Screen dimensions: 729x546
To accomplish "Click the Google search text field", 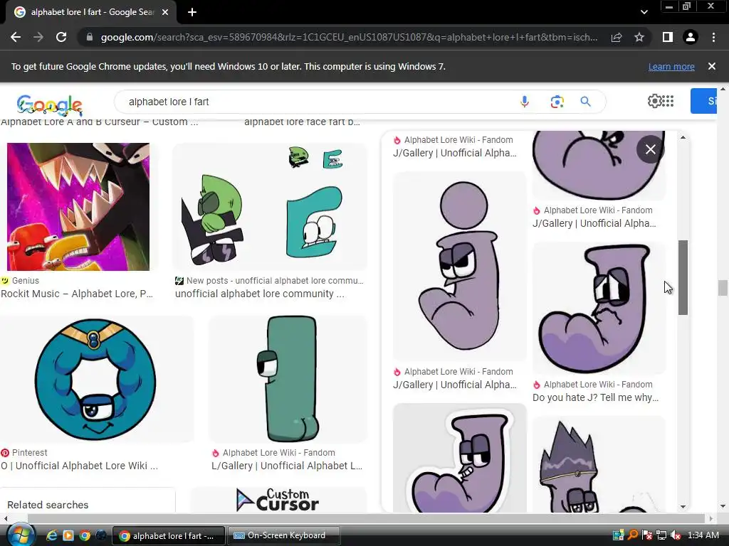I will coord(316,102).
